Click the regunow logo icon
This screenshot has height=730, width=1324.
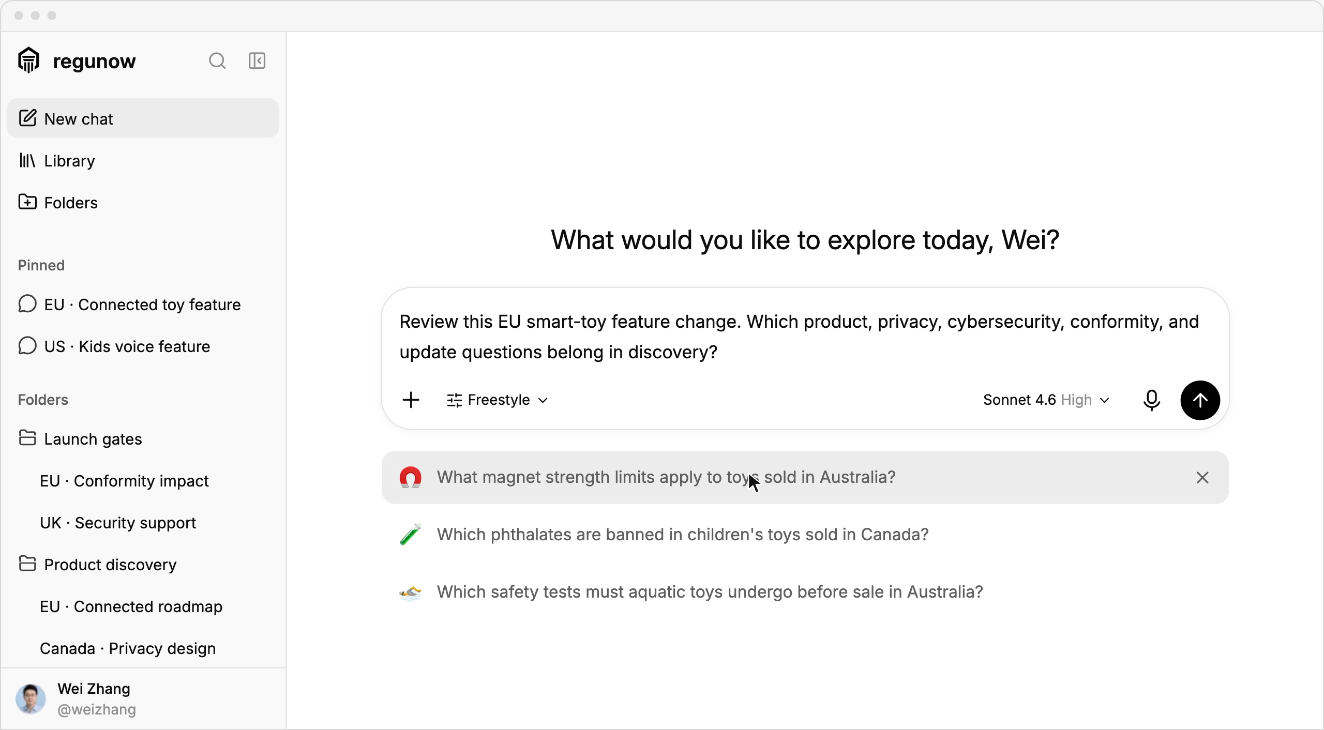[29, 60]
